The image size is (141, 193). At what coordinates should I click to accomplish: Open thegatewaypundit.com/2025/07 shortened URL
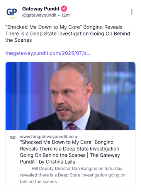48,53
